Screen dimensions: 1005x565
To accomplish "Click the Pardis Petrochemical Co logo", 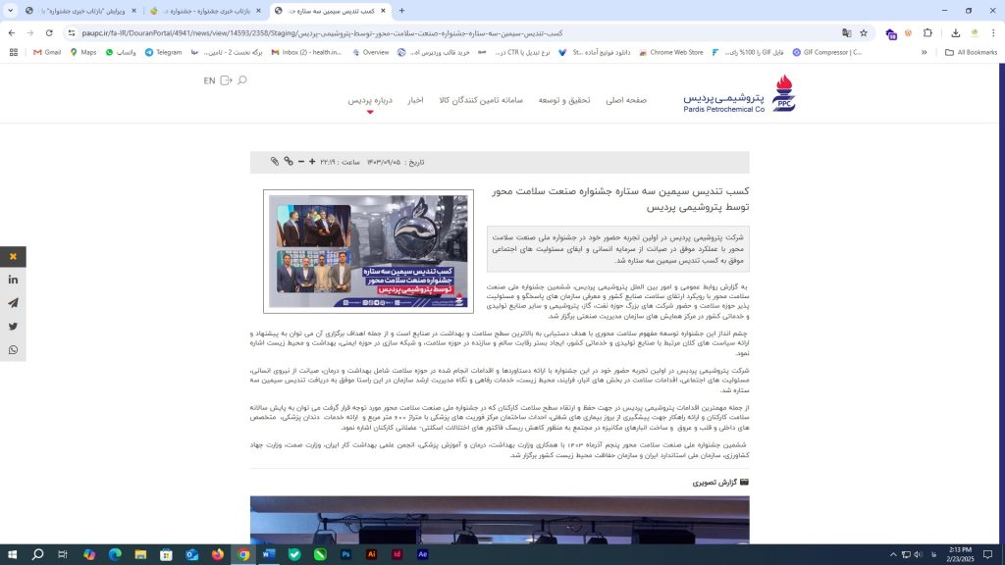I will pos(739,94).
